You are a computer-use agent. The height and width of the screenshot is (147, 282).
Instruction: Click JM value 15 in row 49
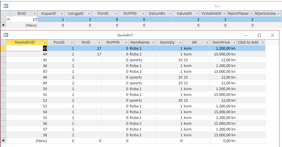pos(196,83)
